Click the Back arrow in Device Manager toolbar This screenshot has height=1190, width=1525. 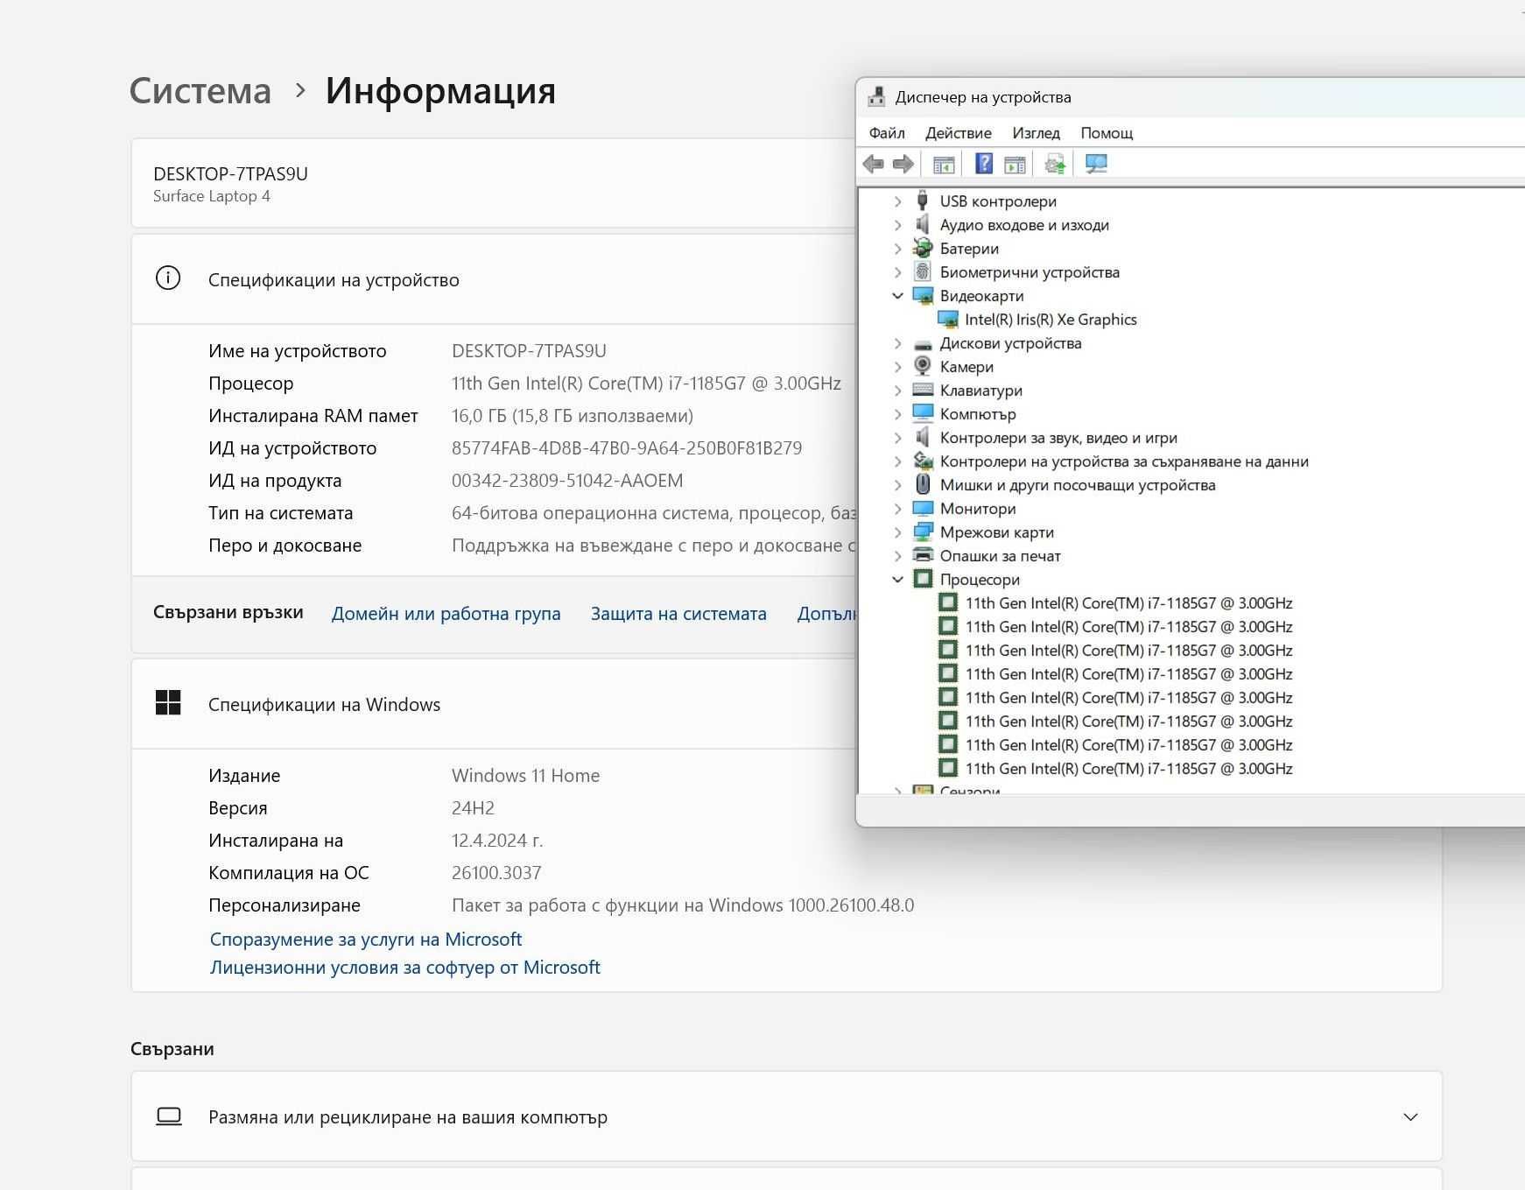click(x=873, y=164)
